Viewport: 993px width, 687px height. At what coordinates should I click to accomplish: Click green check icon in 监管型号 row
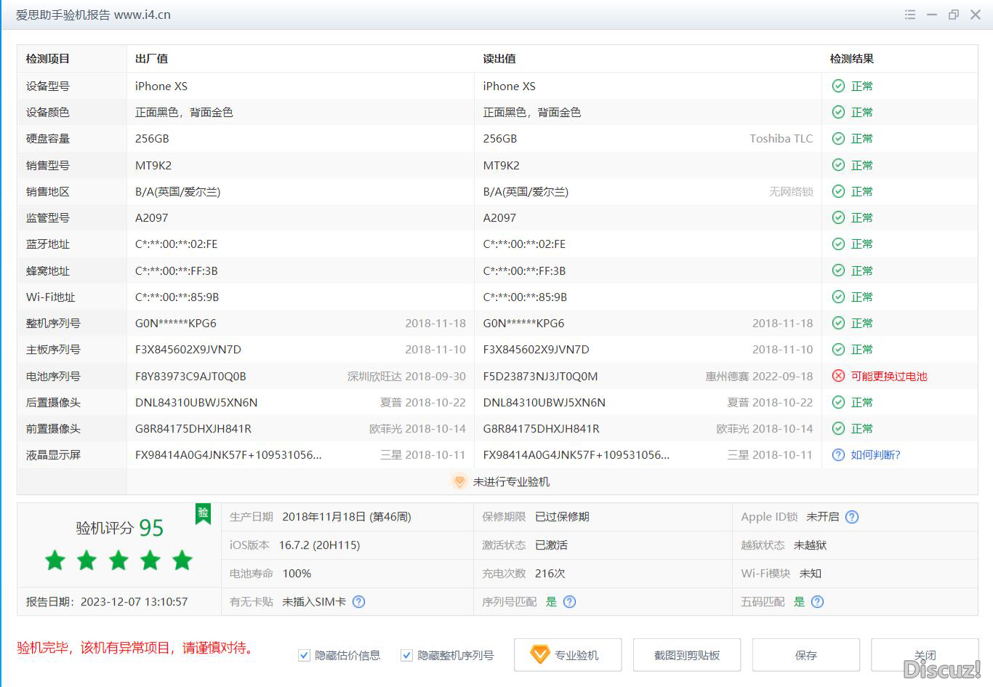pyautogui.click(x=838, y=217)
